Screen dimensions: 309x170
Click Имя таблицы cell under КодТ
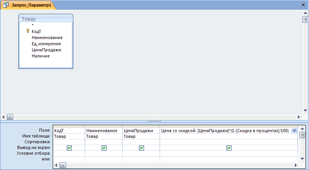point(69,136)
